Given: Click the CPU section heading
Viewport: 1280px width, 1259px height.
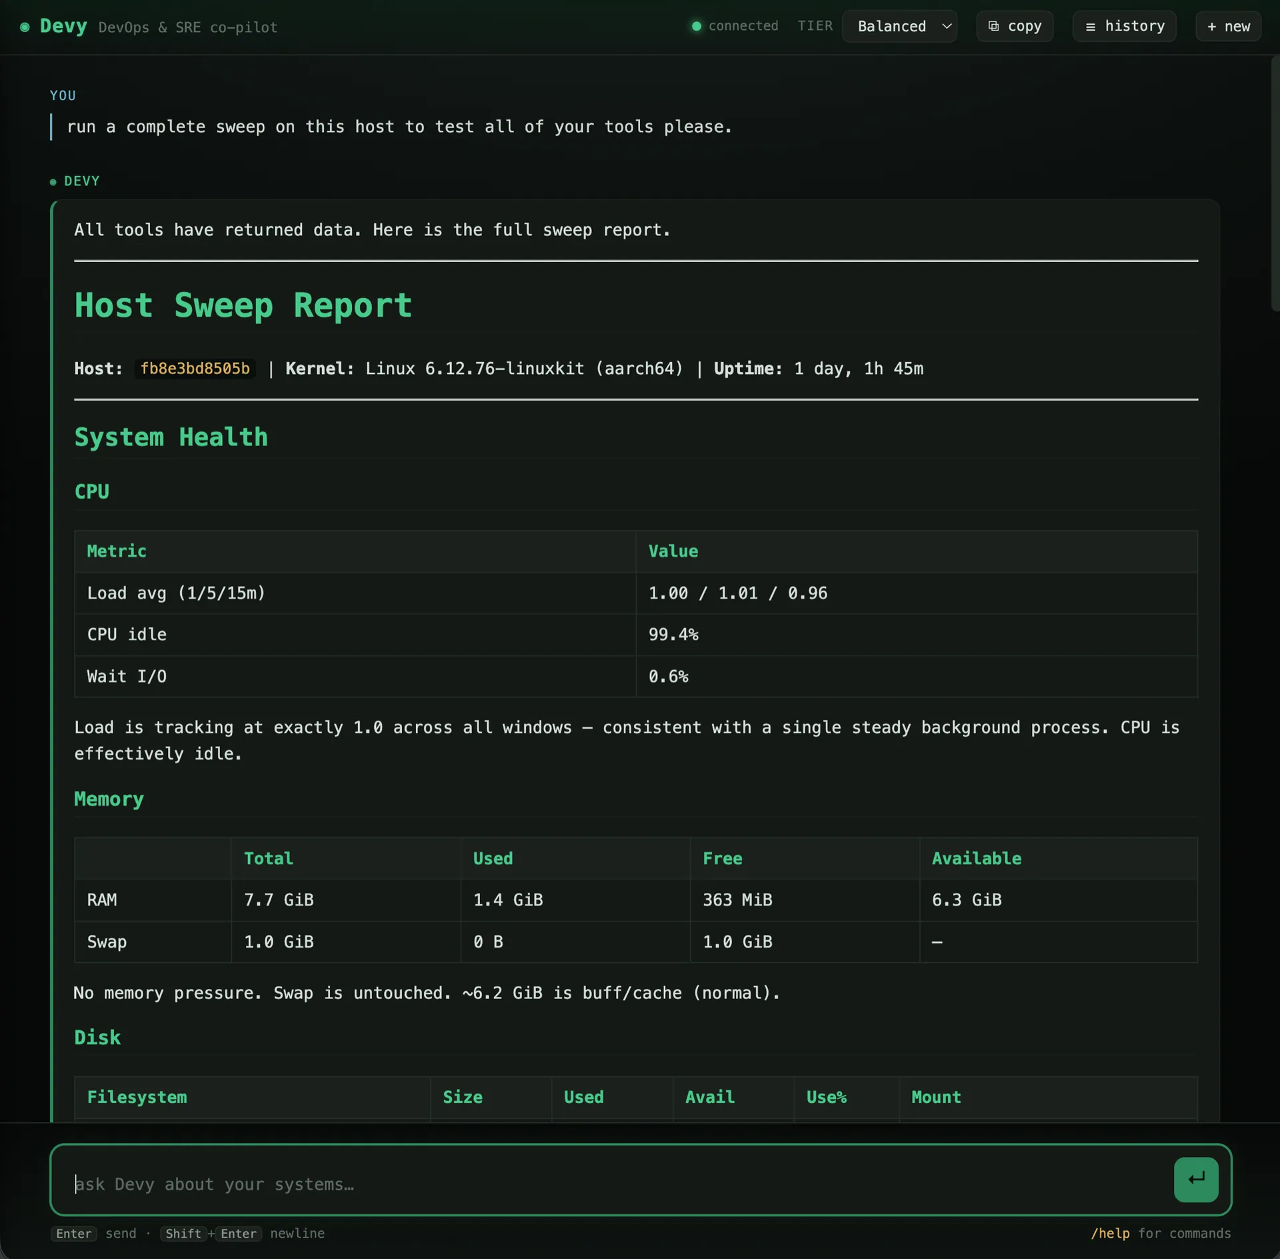Looking at the screenshot, I should point(91,491).
